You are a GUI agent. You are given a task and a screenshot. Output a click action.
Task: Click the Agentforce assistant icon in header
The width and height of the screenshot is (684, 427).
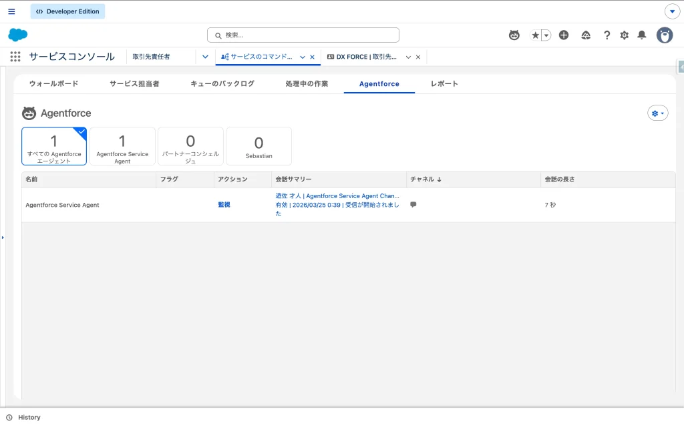point(514,35)
